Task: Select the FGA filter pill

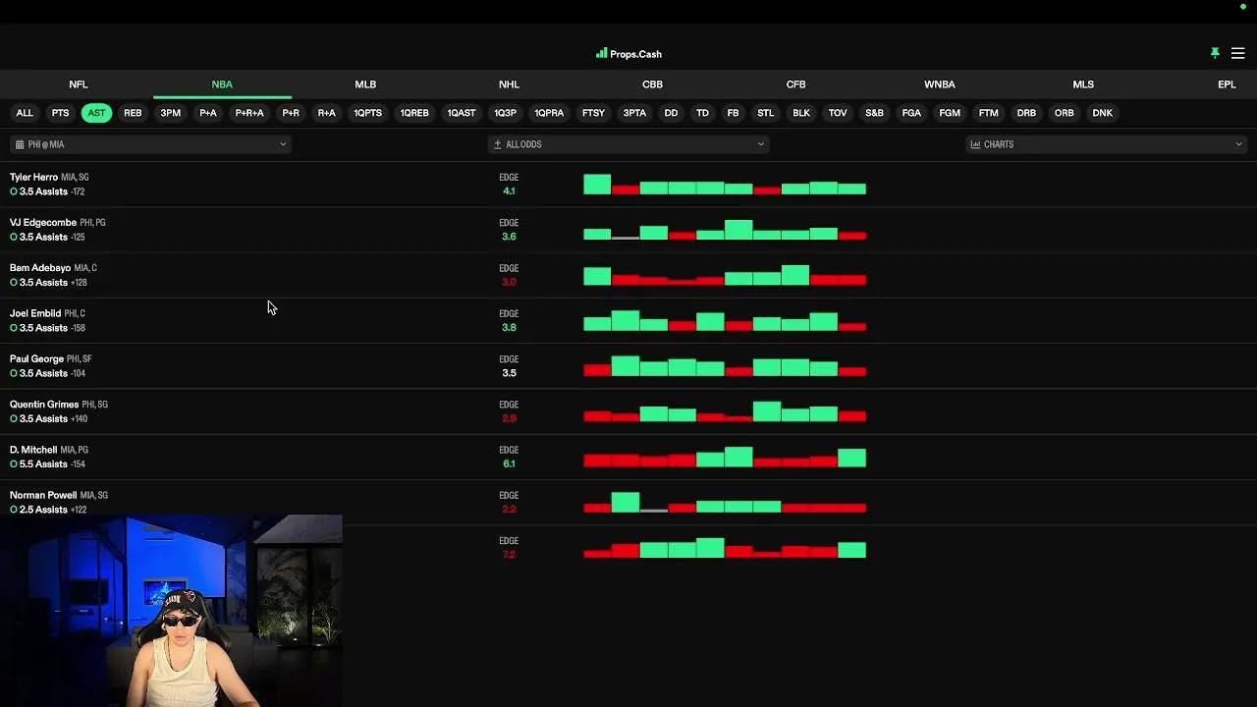Action: 911,113
